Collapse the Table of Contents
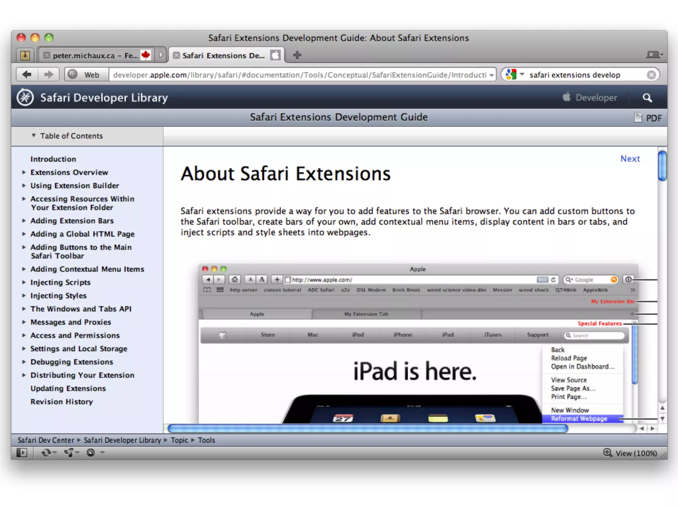 click(x=33, y=136)
